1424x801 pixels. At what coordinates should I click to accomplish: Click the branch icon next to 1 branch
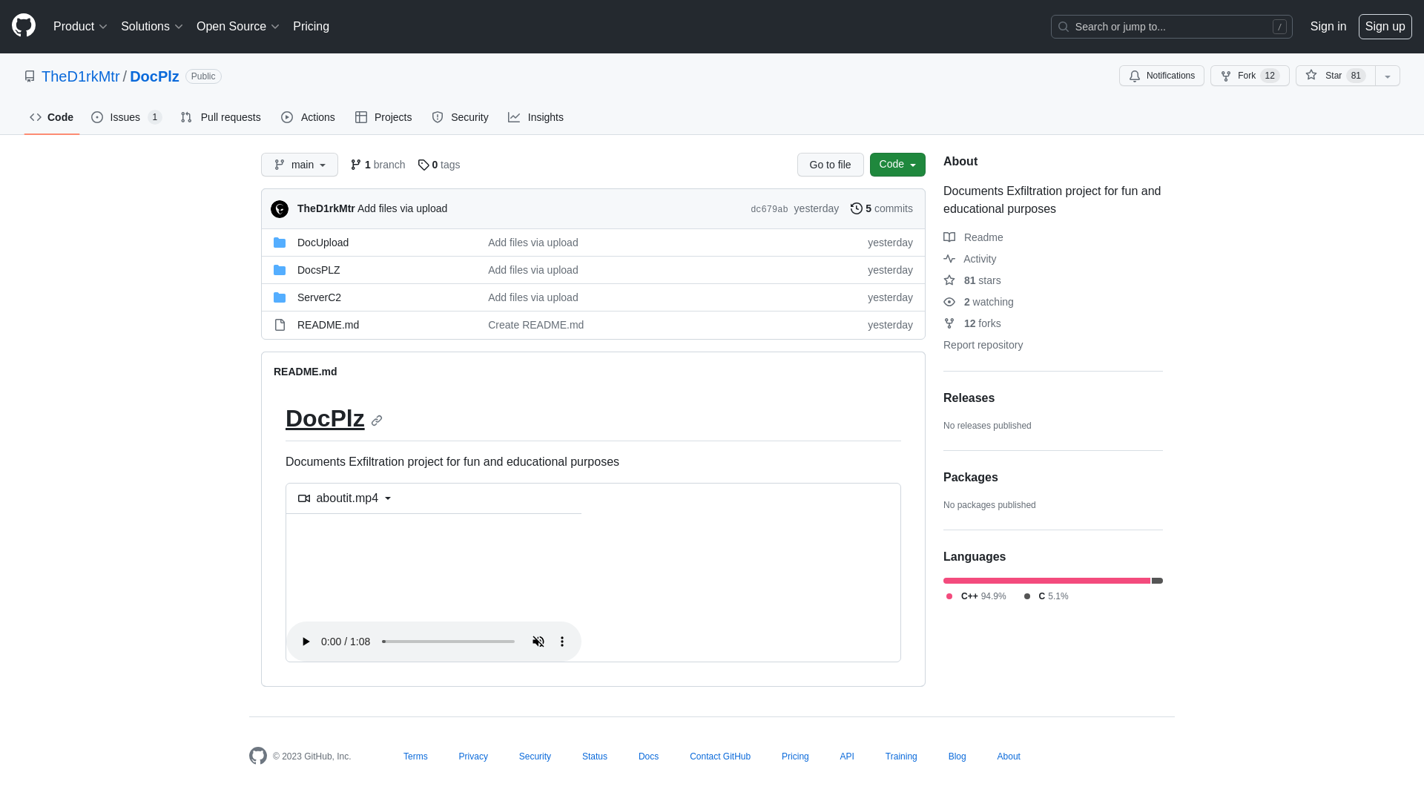point(356,165)
